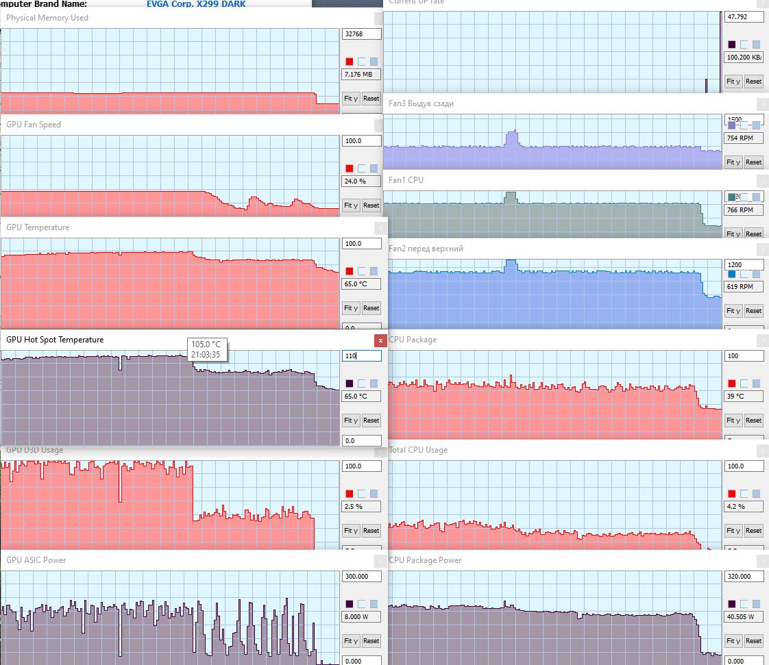Click Fit y in CPU Package Power graph

point(733,641)
